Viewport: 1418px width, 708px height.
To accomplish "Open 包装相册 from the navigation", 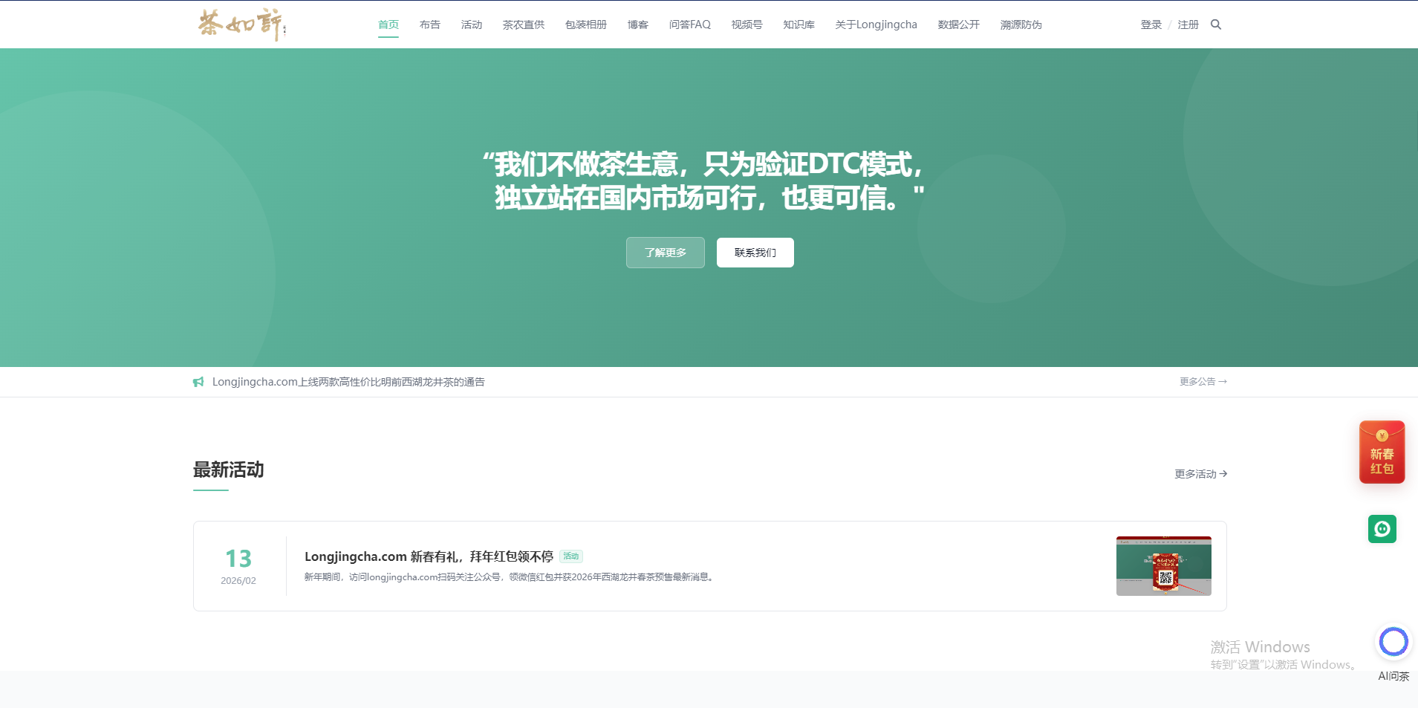I will click(x=586, y=25).
